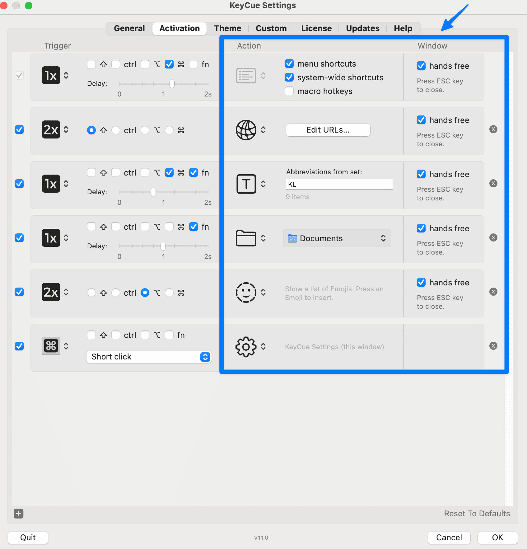Toggle macro hotkeys checkbox
Viewport: 527px width, 549px height.
pos(289,91)
